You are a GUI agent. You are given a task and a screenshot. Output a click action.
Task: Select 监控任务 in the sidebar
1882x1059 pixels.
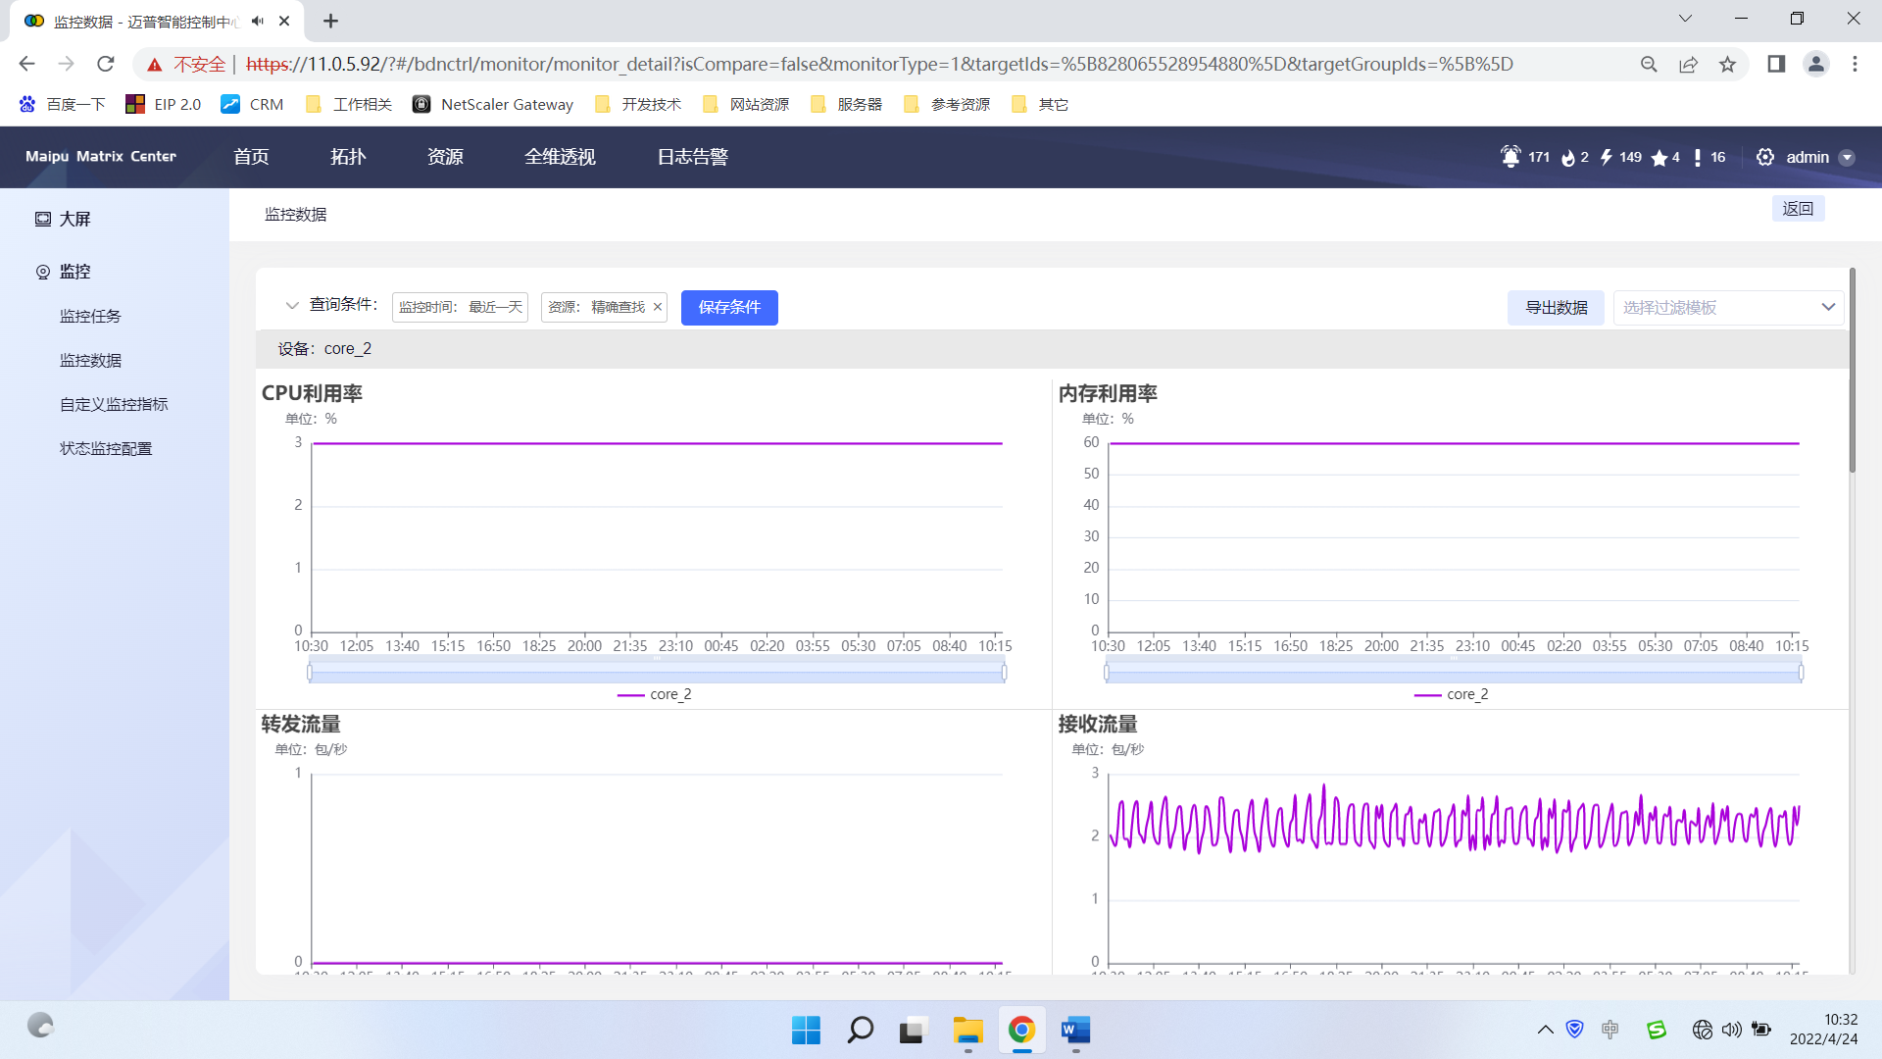(x=90, y=316)
